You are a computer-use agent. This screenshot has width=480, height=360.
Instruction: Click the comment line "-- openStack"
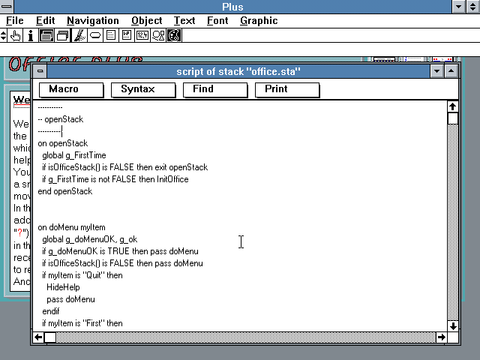pyautogui.click(x=61, y=119)
